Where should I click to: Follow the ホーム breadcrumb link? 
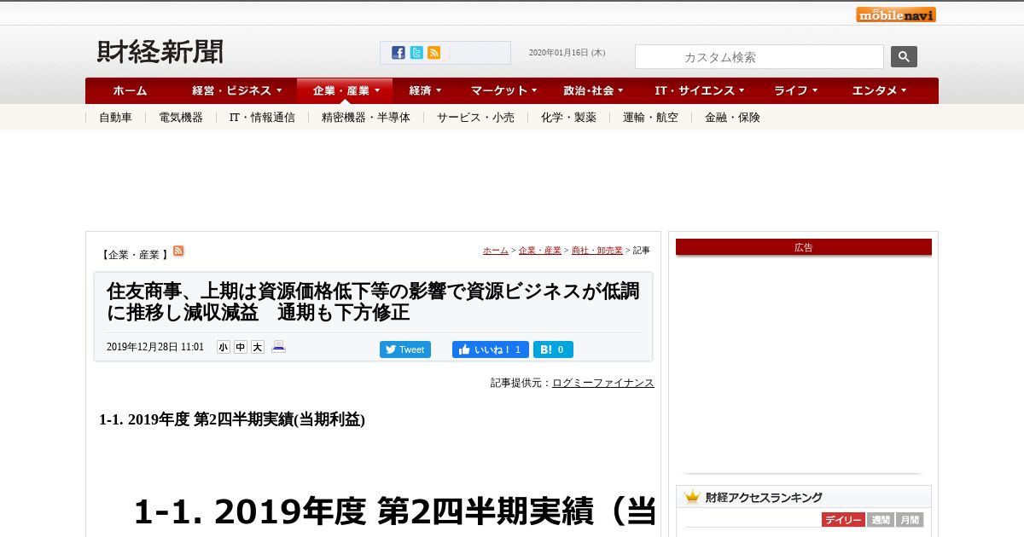pos(496,251)
